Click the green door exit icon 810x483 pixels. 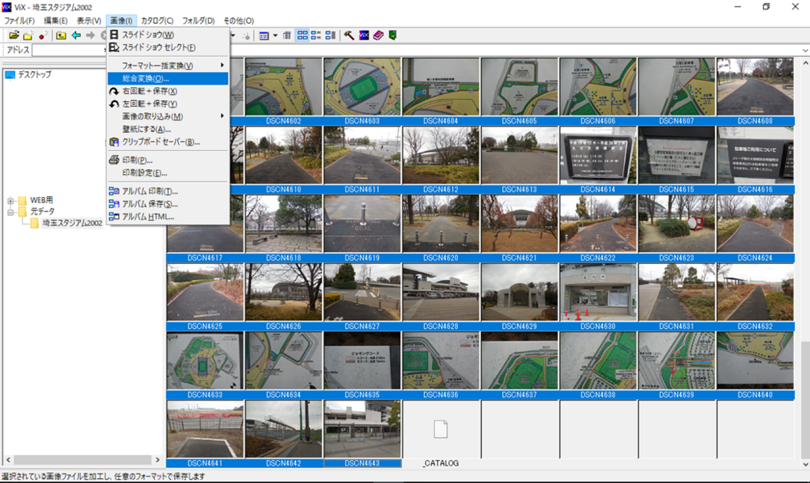[x=392, y=36]
